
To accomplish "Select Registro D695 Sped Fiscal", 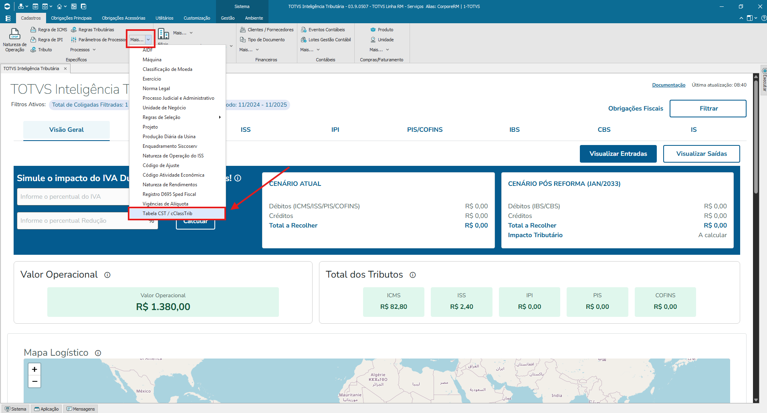I will tap(178, 194).
